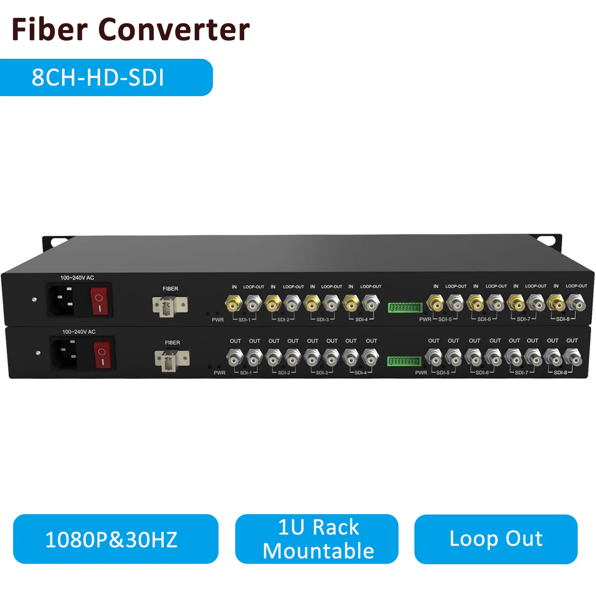Click the top unit's 100~240V AC label
This screenshot has width=596, height=596.
pyautogui.click(x=77, y=278)
